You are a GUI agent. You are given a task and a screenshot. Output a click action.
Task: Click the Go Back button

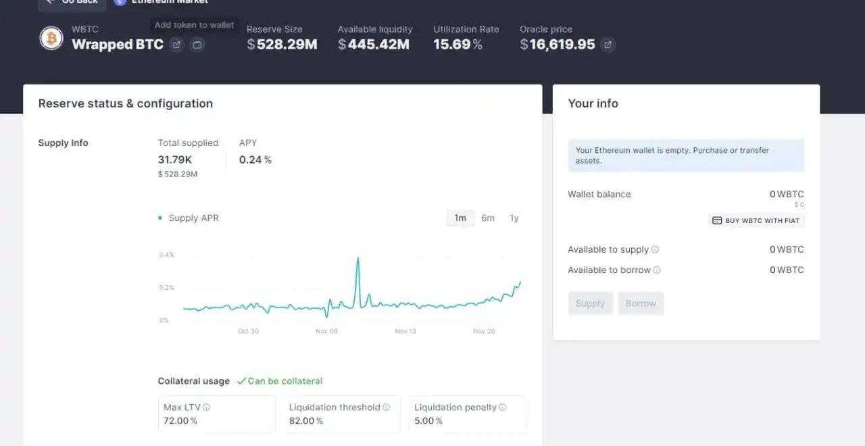(72, 2)
